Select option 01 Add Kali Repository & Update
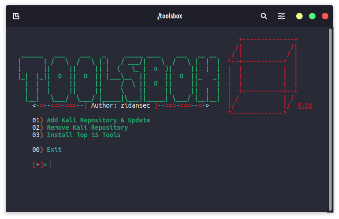The width and height of the screenshot is (339, 219). tap(91, 120)
